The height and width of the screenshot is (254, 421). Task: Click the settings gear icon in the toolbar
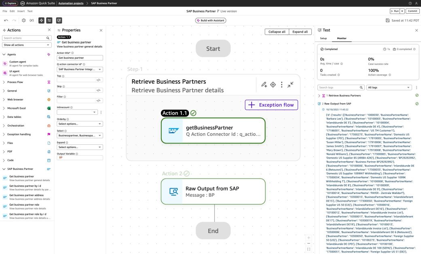pos(23,20)
